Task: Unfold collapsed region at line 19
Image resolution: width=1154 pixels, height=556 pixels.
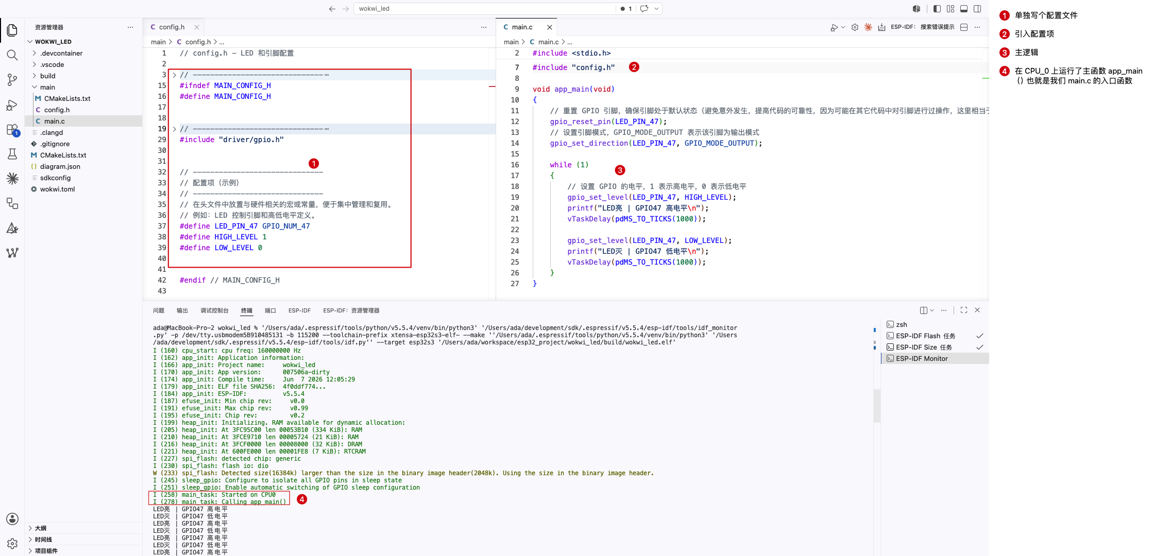Action: pos(174,129)
